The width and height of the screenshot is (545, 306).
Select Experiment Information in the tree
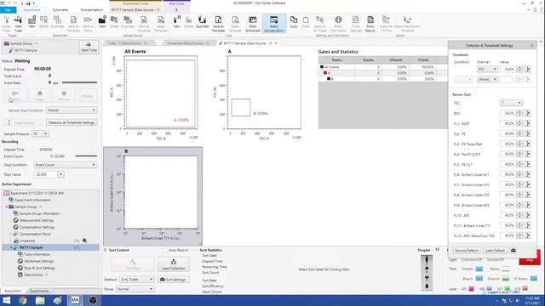click(x=32, y=200)
